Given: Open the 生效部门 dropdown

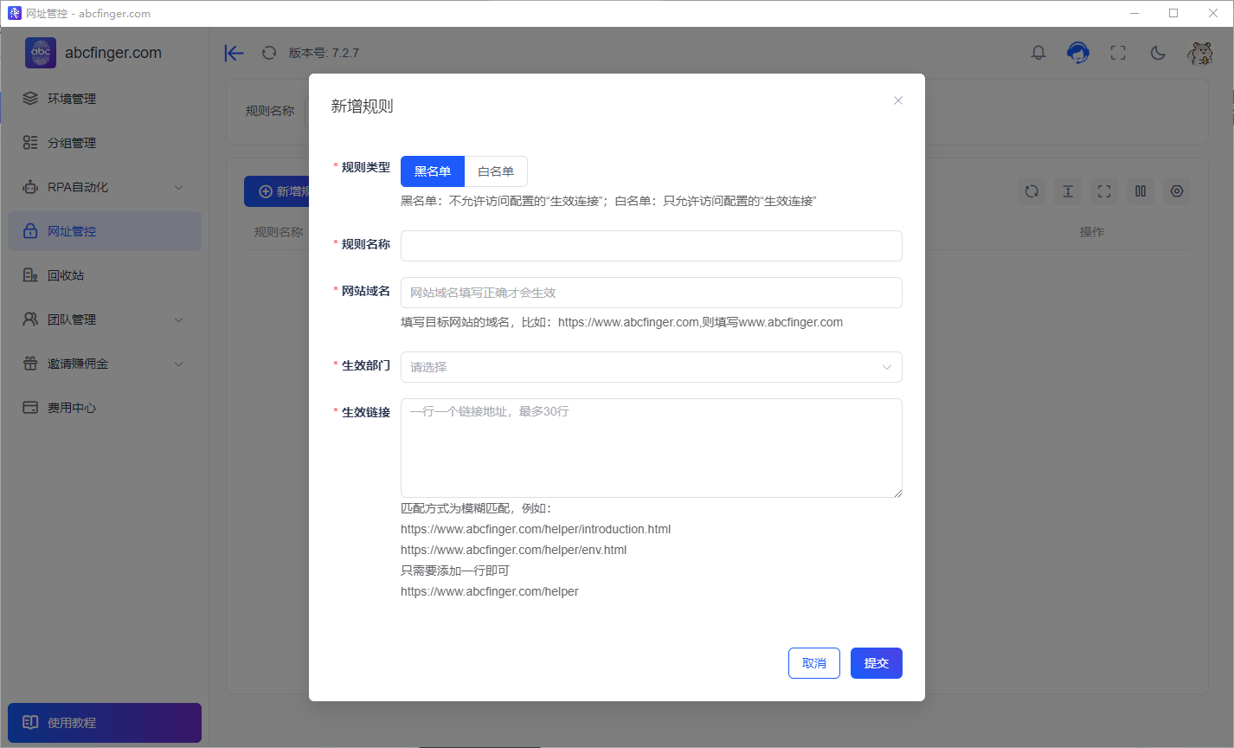Looking at the screenshot, I should click(651, 367).
